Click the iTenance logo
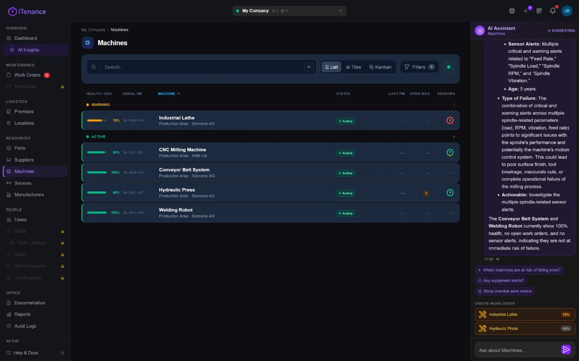This screenshot has width=579, height=361. tap(27, 11)
